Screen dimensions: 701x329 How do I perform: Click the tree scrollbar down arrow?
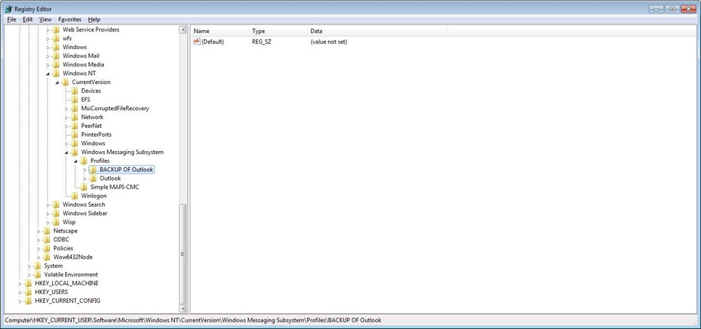[x=182, y=308]
